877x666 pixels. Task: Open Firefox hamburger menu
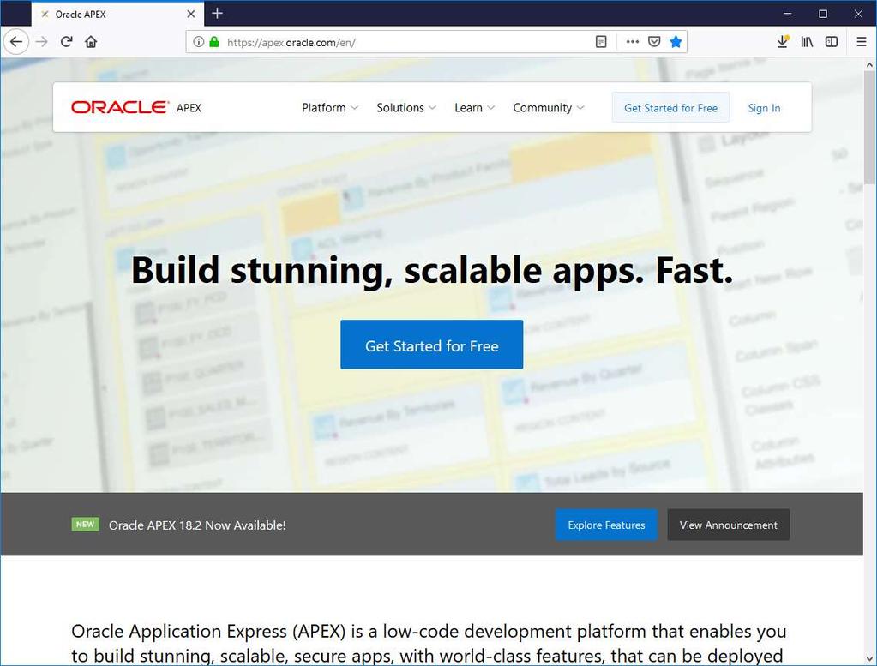(862, 42)
